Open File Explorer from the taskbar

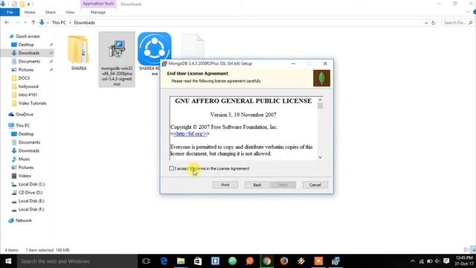pyautogui.click(x=181, y=261)
